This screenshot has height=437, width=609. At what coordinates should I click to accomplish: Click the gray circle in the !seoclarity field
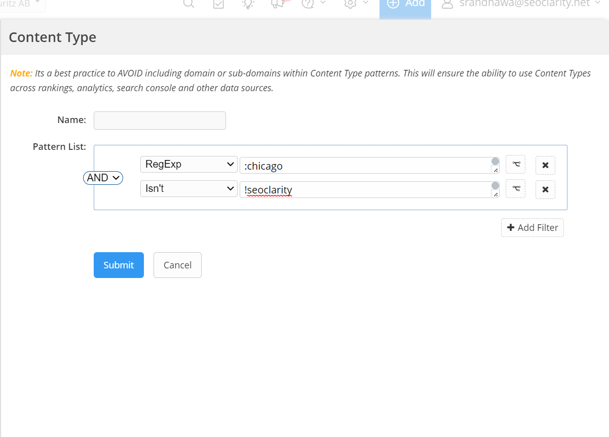tap(495, 186)
